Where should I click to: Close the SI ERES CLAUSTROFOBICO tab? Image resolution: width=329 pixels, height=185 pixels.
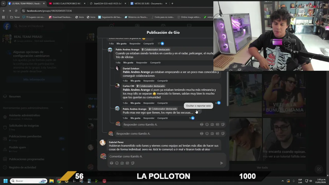click(x=85, y=4)
